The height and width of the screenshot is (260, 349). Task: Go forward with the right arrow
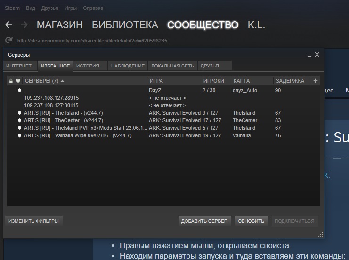[x=24, y=25]
